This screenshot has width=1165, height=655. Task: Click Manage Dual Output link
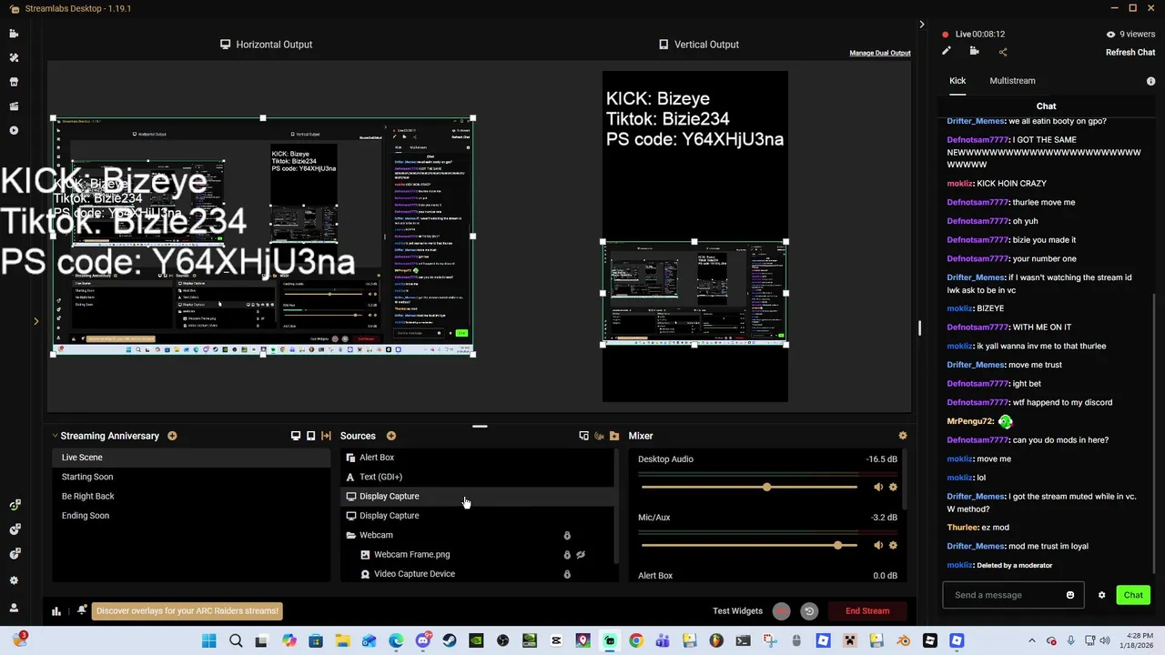(x=880, y=53)
